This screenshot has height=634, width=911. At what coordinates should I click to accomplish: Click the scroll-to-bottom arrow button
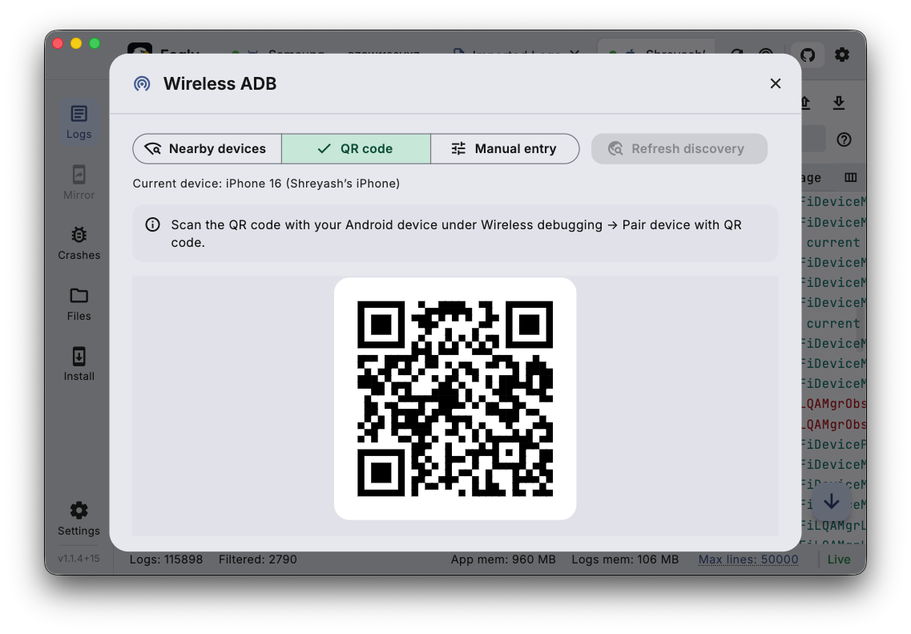pyautogui.click(x=832, y=502)
